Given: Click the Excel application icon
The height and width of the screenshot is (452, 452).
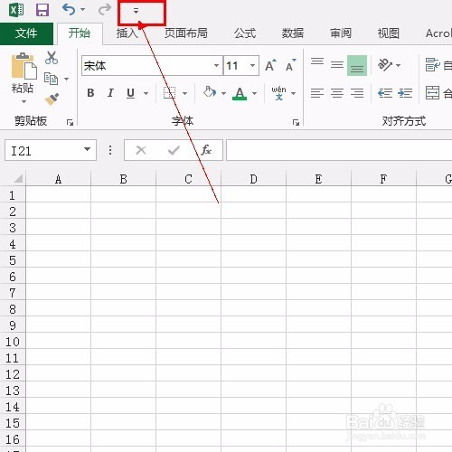Looking at the screenshot, I should (x=16, y=10).
